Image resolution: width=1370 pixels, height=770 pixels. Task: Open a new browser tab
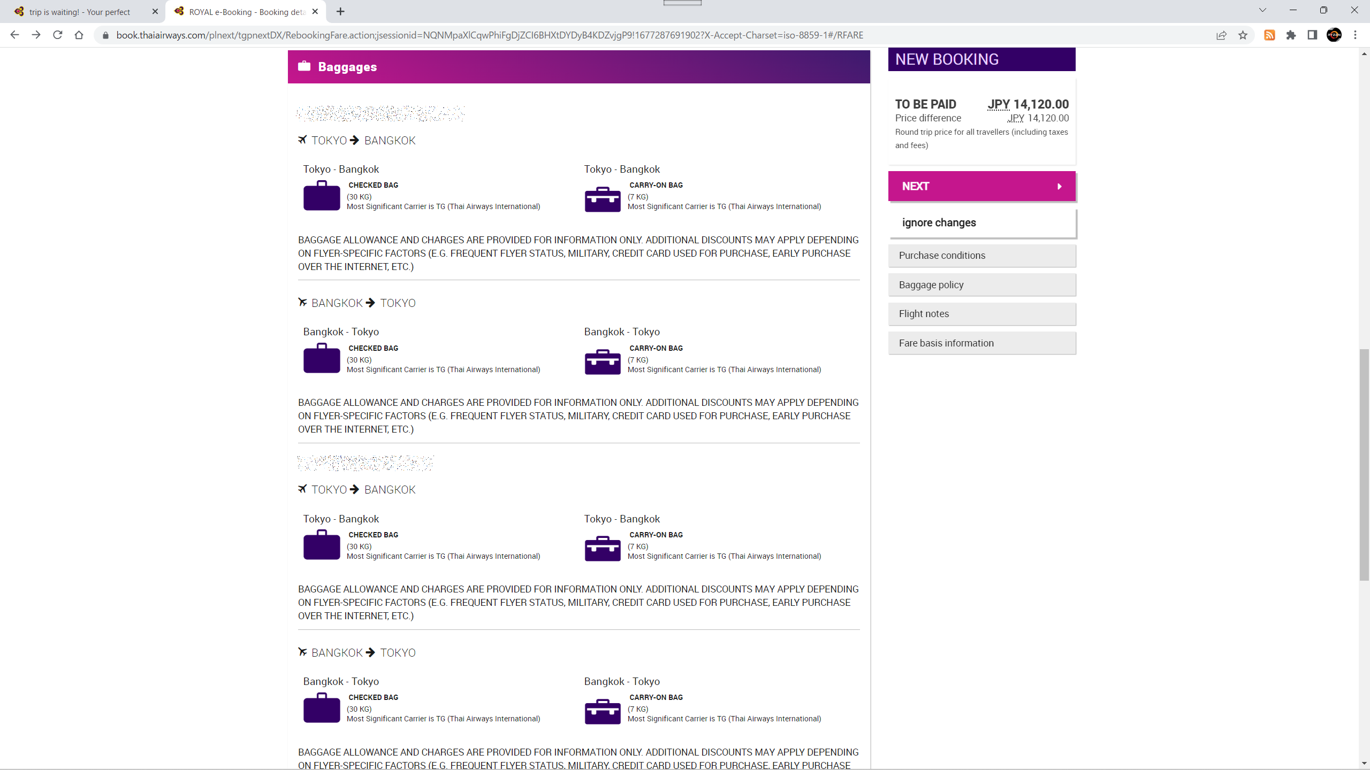(x=340, y=11)
